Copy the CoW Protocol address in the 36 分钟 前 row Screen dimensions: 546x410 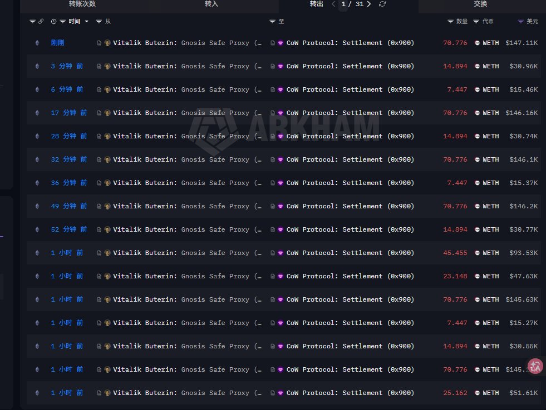click(x=273, y=183)
